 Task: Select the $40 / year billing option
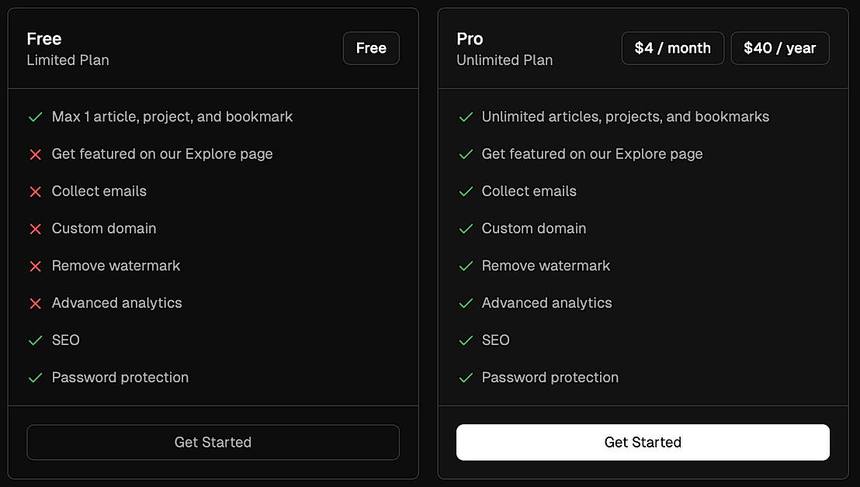779,48
